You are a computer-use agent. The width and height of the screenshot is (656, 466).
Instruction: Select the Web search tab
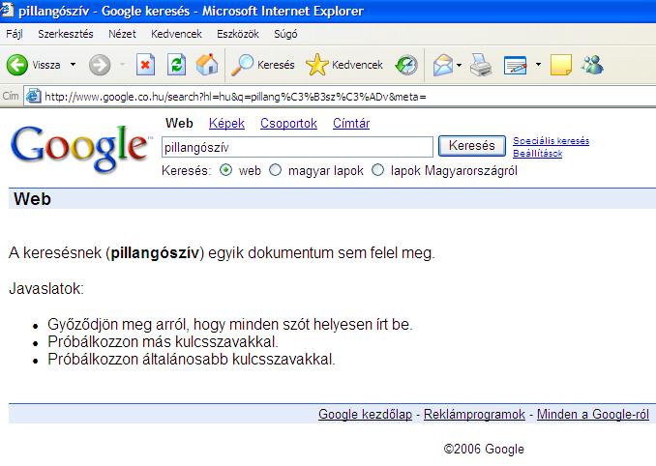click(x=179, y=124)
